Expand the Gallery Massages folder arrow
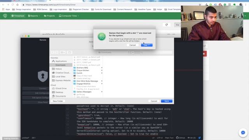 [x=102, y=92]
